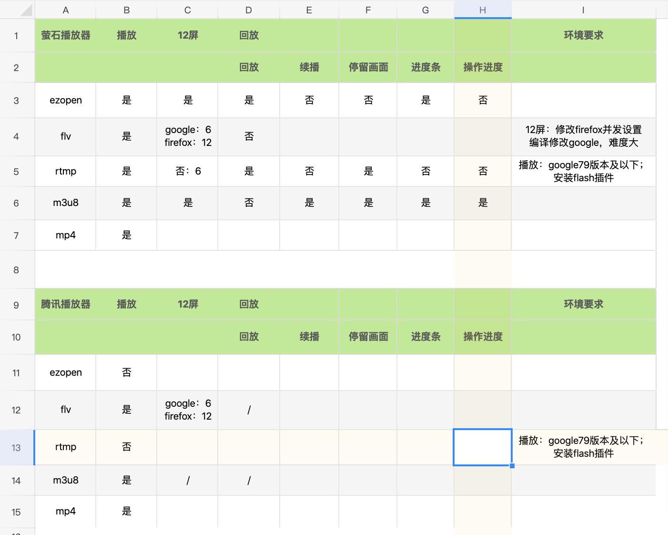Viewport: 668px width, 535px height.
Task: Select row header 15
Action: pyautogui.click(x=17, y=512)
